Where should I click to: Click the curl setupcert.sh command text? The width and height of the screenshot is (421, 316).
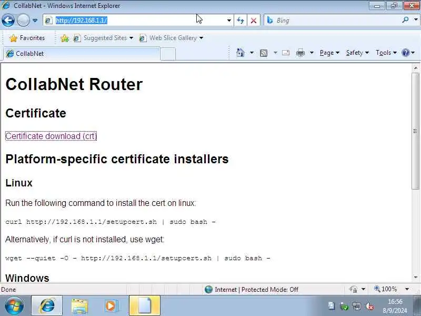pos(111,222)
